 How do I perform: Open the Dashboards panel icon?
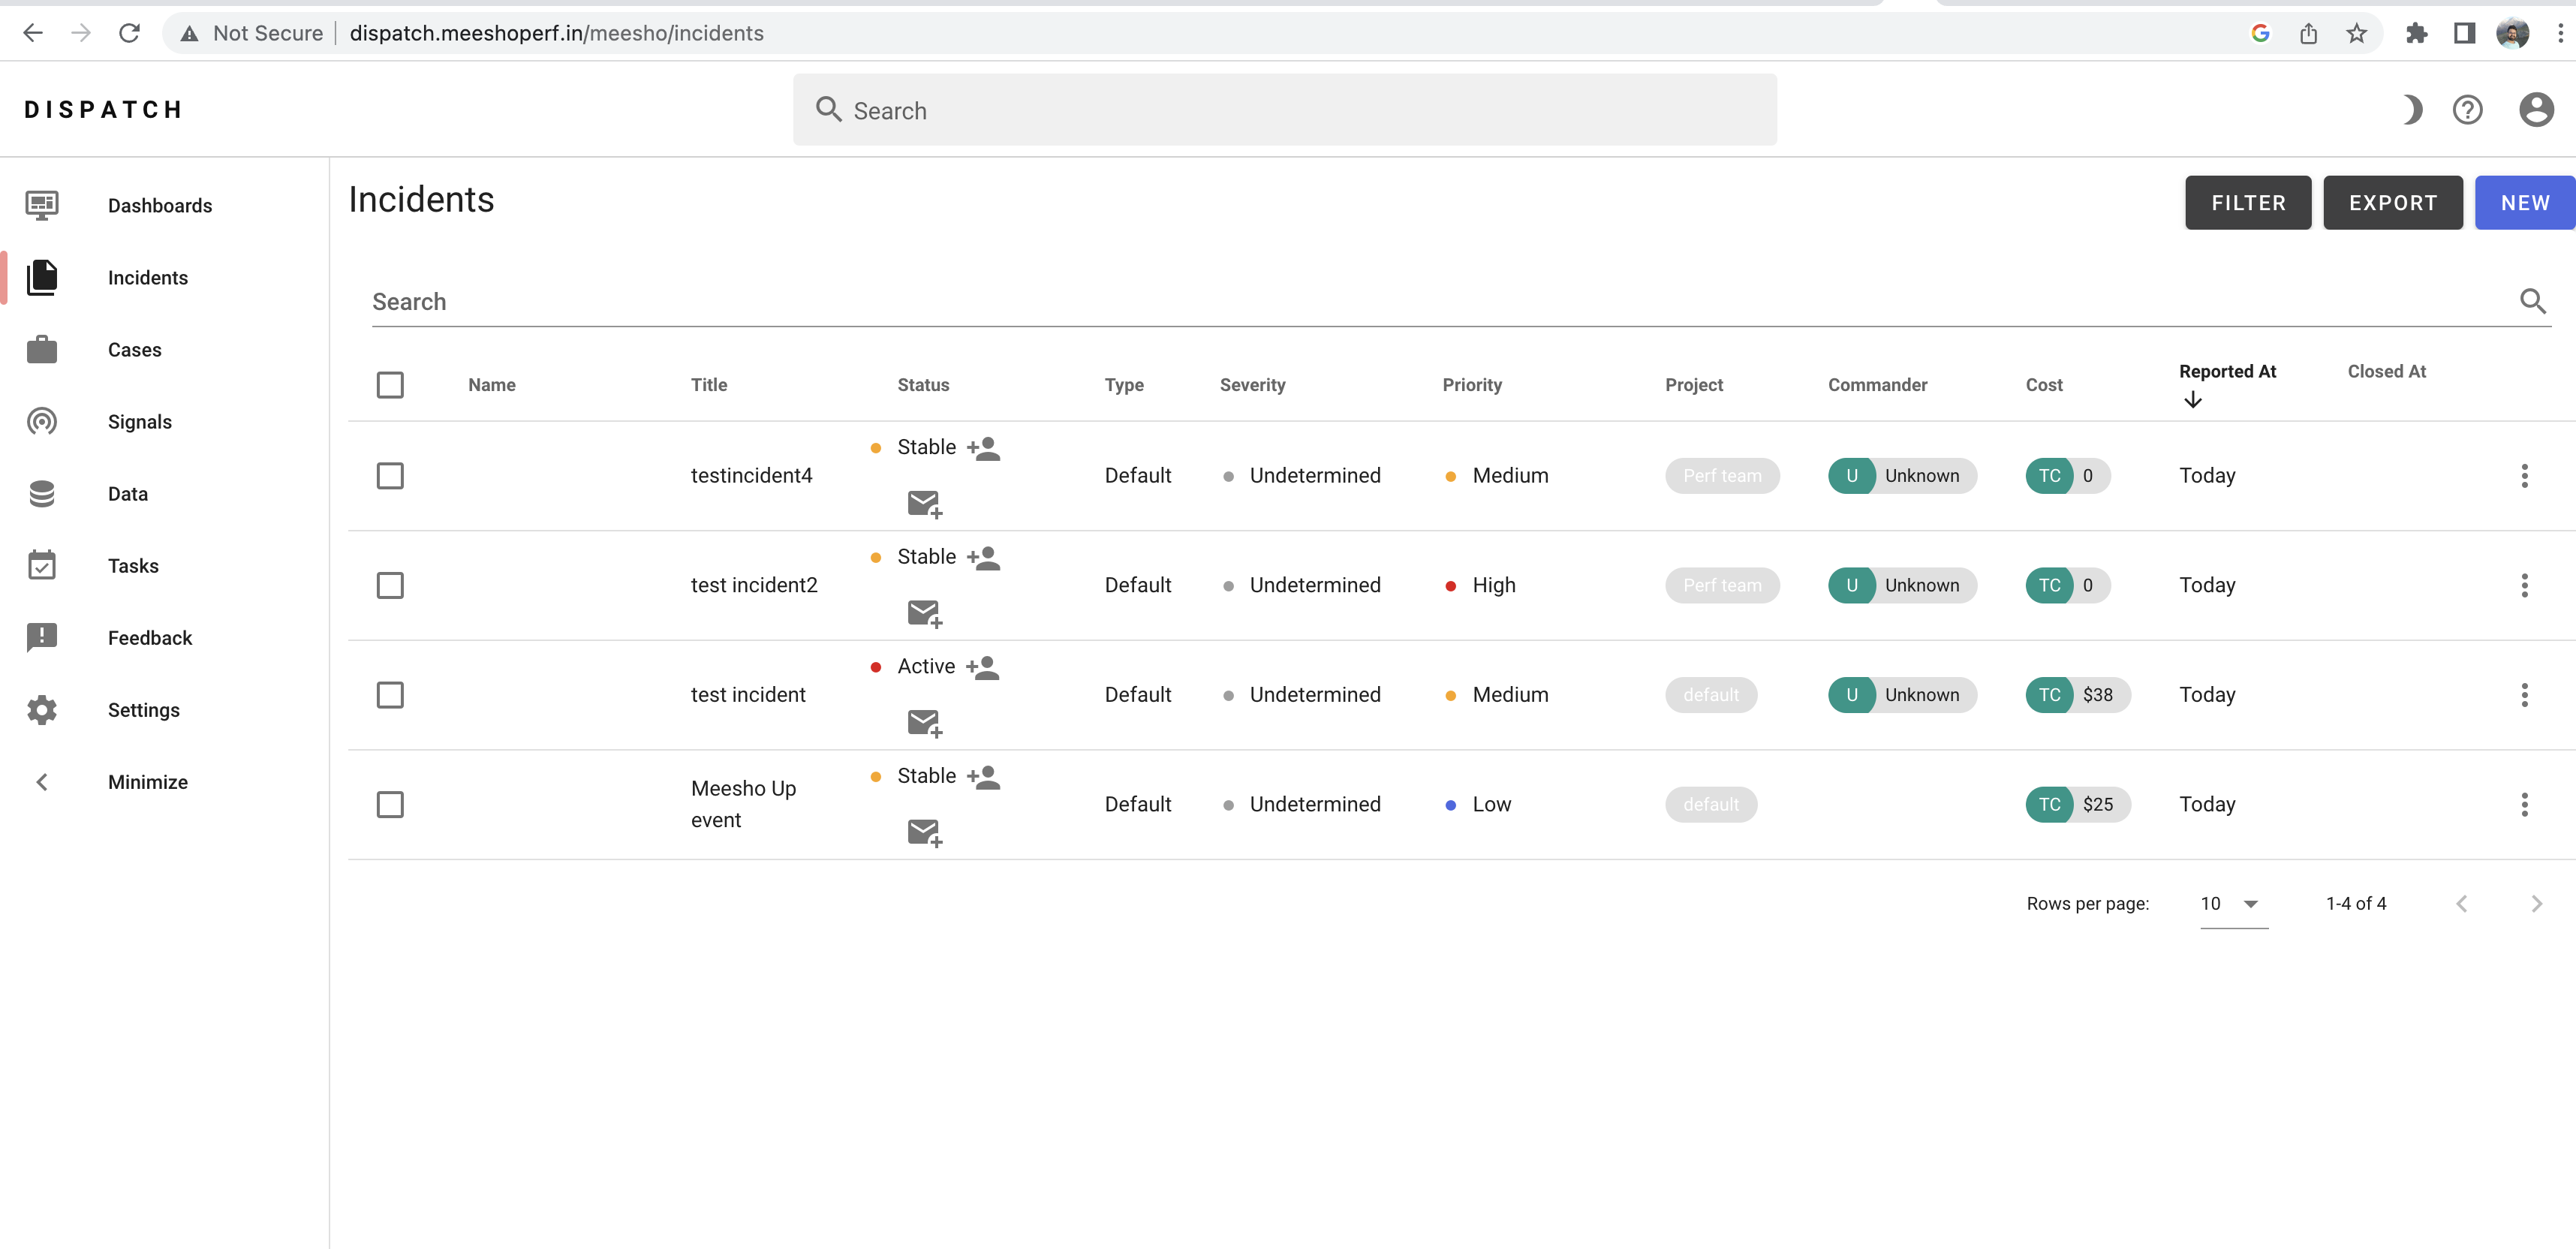[x=42, y=205]
